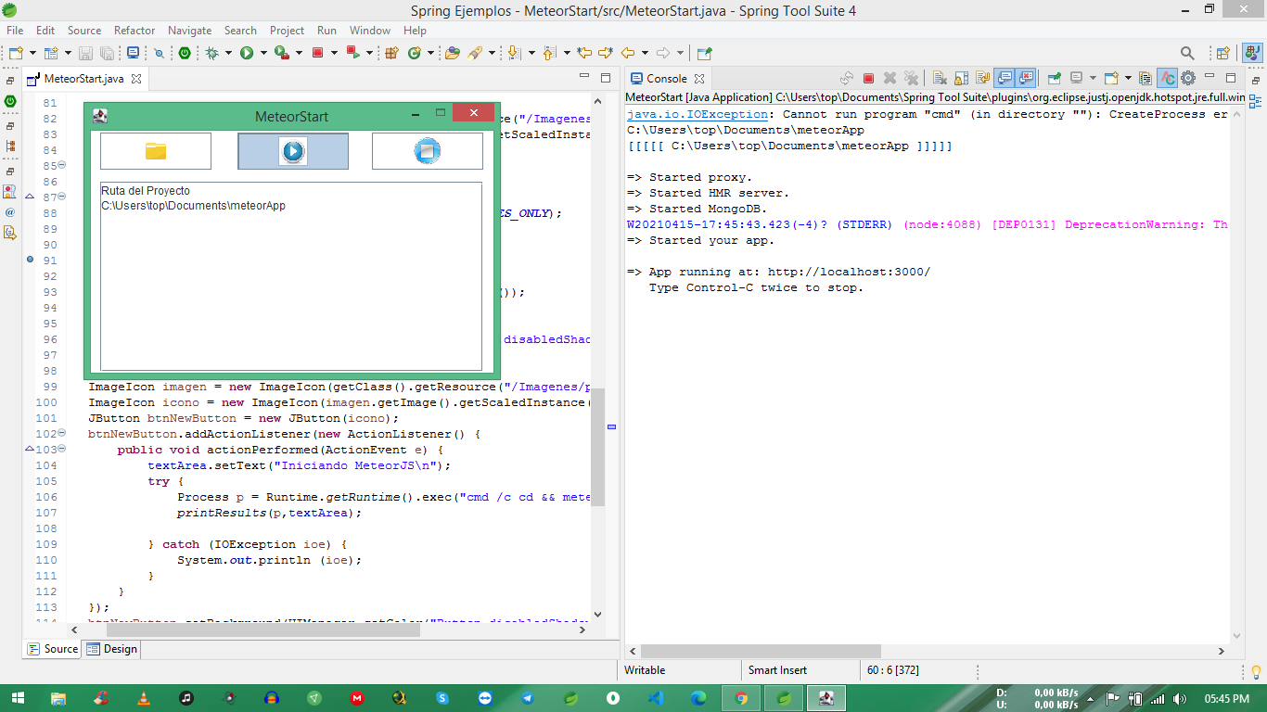Go to Previous Annotation
The image size is (1267, 712).
pos(548,53)
